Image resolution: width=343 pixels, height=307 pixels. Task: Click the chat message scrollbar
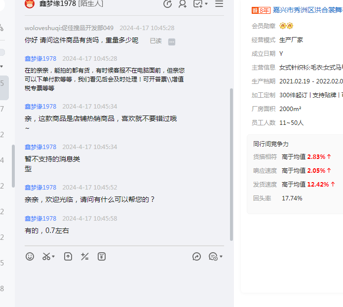click(231, 163)
